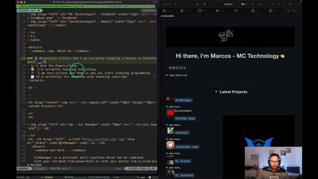Select the README.md buffer tab in Vim
318x179 pixels.
click(29, 10)
